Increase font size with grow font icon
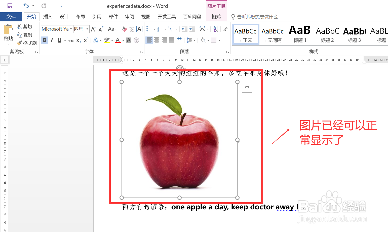This screenshot has height=232, width=388. click(x=93, y=29)
